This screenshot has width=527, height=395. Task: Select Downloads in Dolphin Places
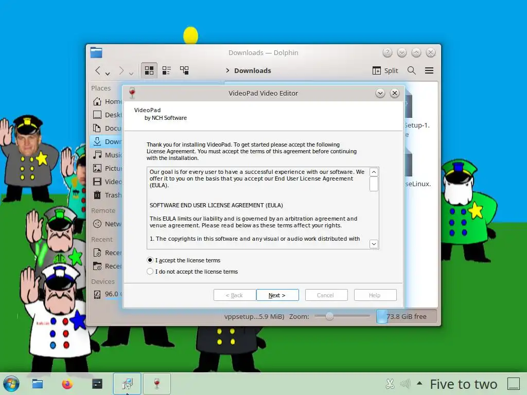107,141
